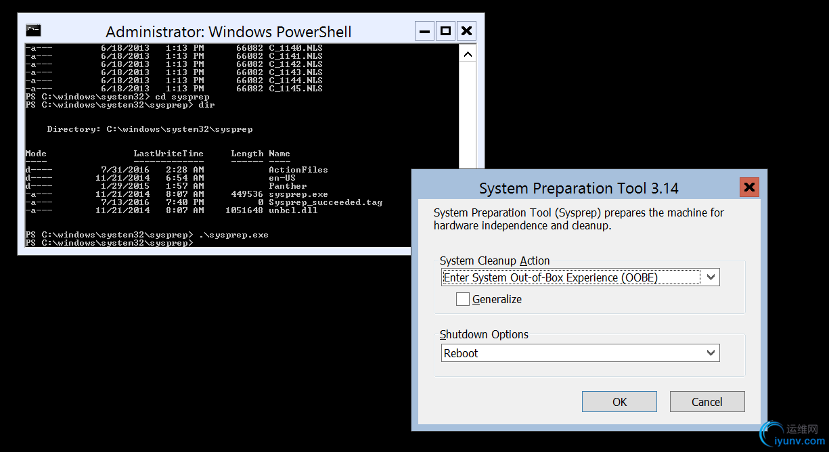Screen dimensions: 829x452
Task: Close the Windows PowerShell window
Action: [466, 31]
